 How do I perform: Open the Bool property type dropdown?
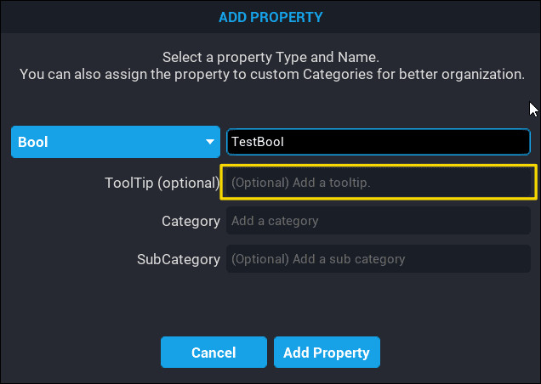click(x=115, y=142)
